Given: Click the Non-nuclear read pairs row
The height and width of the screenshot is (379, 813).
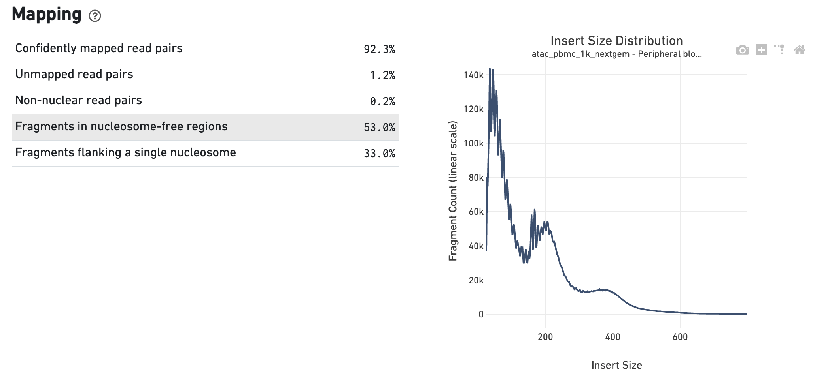Looking at the screenshot, I should [79, 101].
